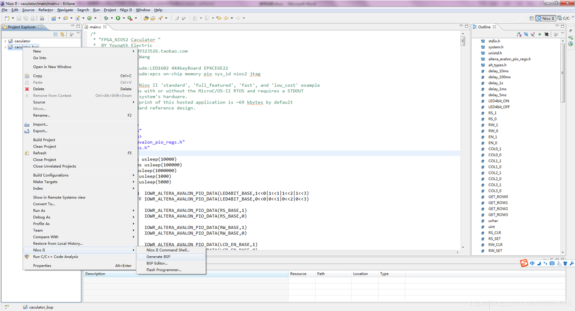Open the Build Configurations submenu

[133, 175]
